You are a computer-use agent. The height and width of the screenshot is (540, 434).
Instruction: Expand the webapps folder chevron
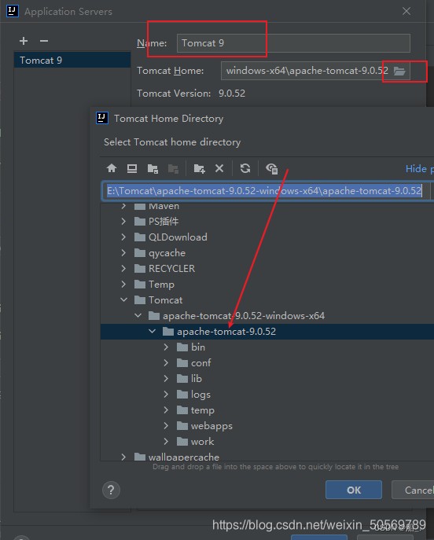coord(166,426)
